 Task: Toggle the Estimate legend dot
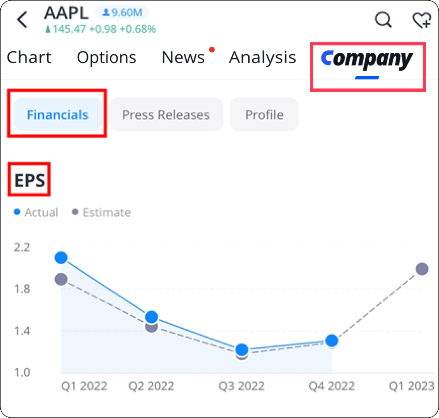point(75,212)
